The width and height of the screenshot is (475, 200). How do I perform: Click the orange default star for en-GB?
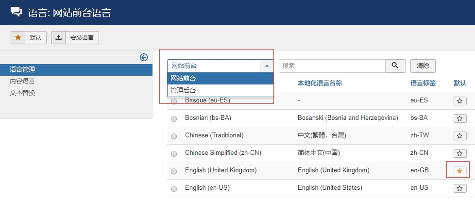pos(459,171)
